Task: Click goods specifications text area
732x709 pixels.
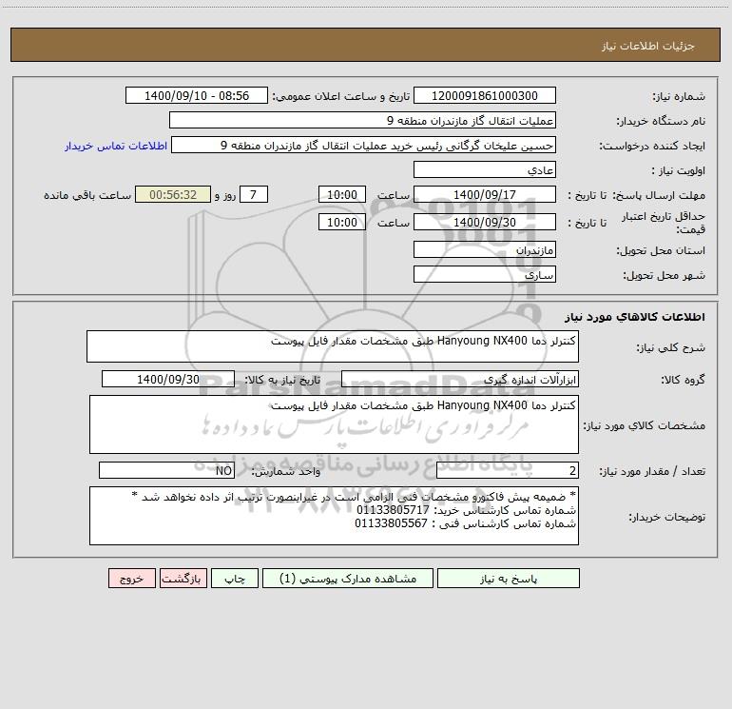Action: tap(334, 424)
